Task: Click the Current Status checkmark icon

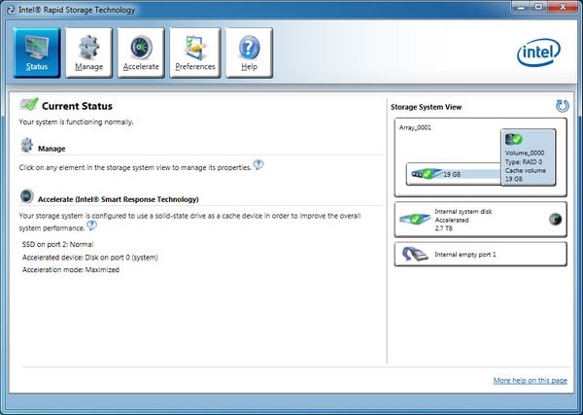Action: [x=28, y=105]
